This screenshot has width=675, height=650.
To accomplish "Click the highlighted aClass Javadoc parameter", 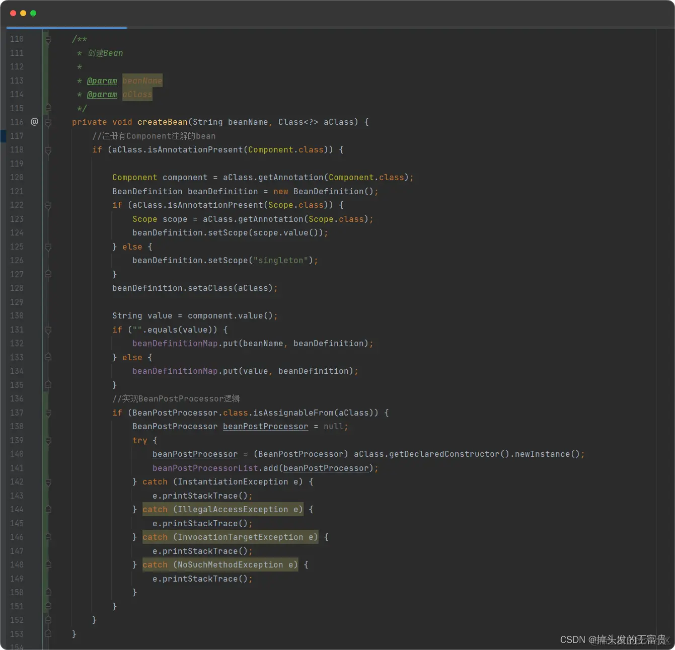I will [x=137, y=95].
